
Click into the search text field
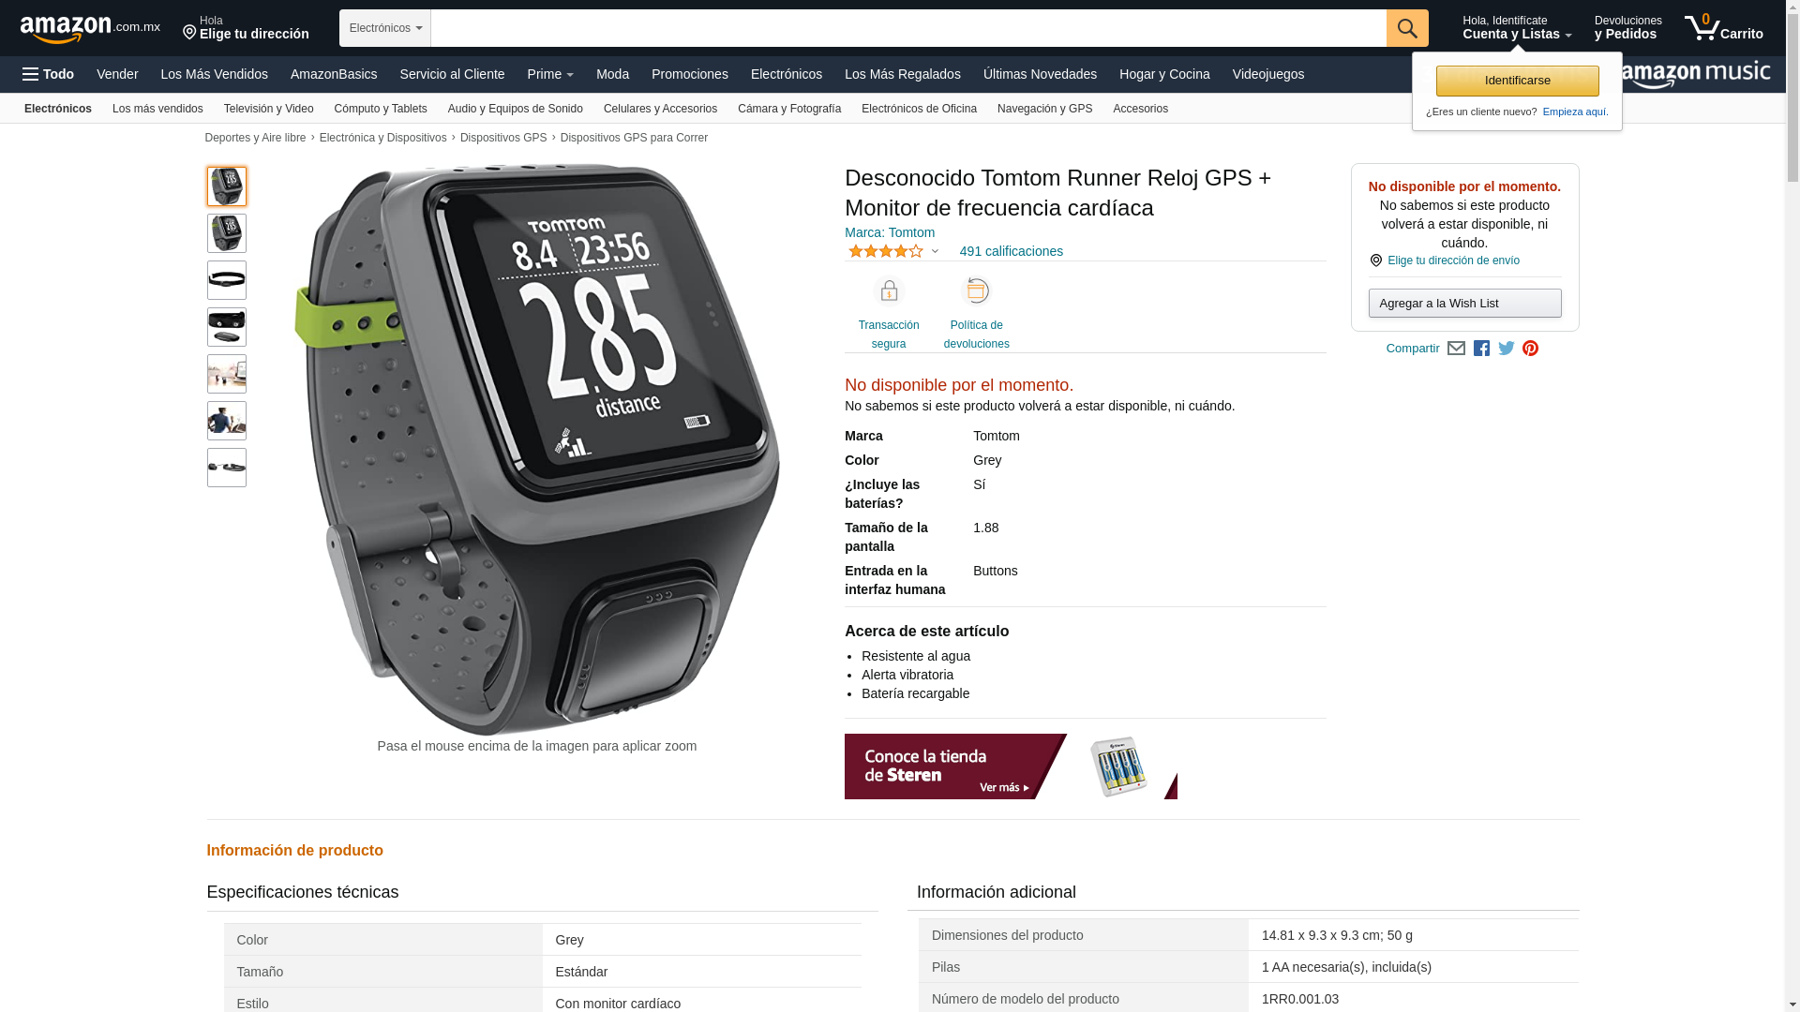point(908,28)
